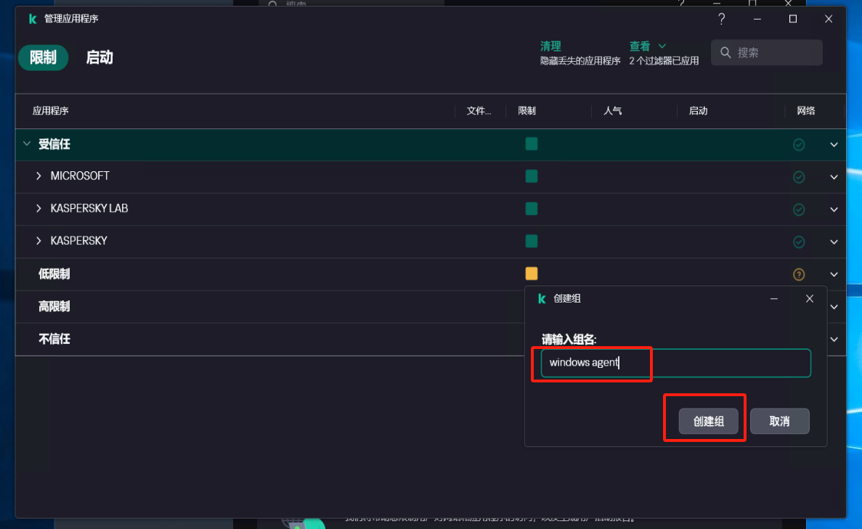The height and width of the screenshot is (529, 862).
Task: Sort by the 应用程序 column header
Action: tap(50, 111)
